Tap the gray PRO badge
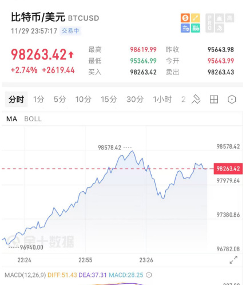 [x=209, y=23]
